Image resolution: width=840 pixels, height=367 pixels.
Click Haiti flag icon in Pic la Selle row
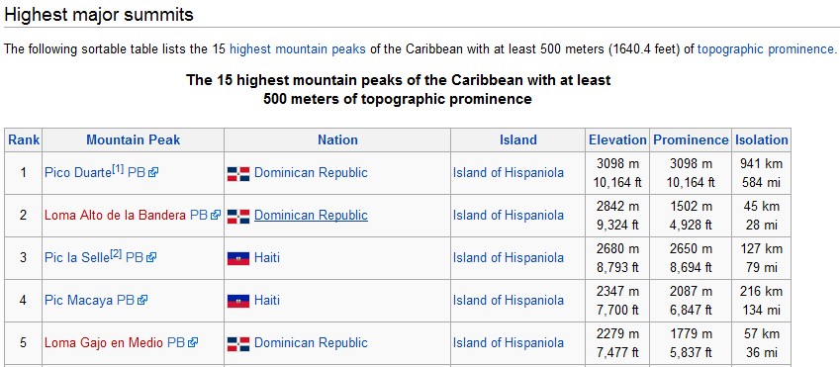coord(238,259)
